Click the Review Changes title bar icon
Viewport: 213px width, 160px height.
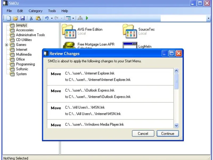(x=46, y=53)
